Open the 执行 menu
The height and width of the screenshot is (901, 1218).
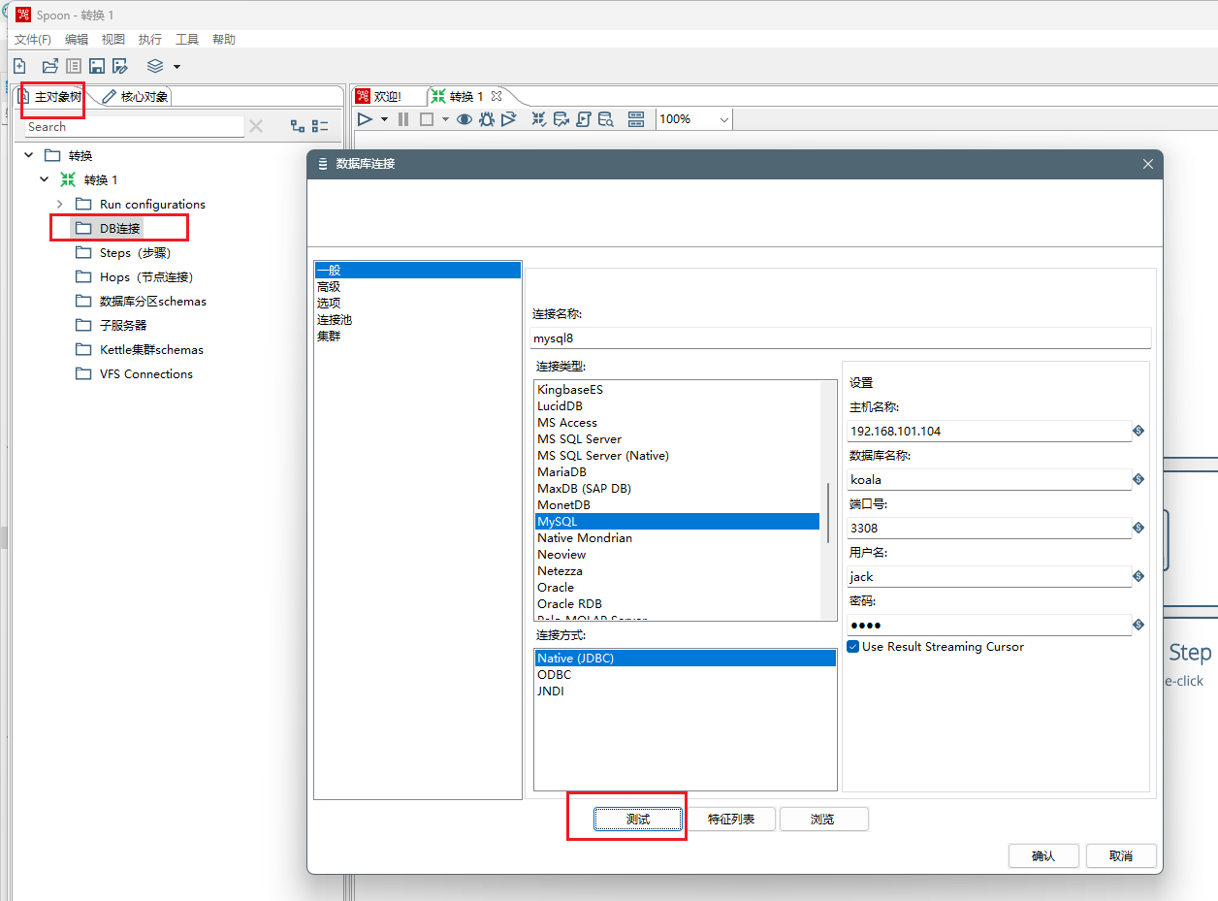click(x=150, y=40)
